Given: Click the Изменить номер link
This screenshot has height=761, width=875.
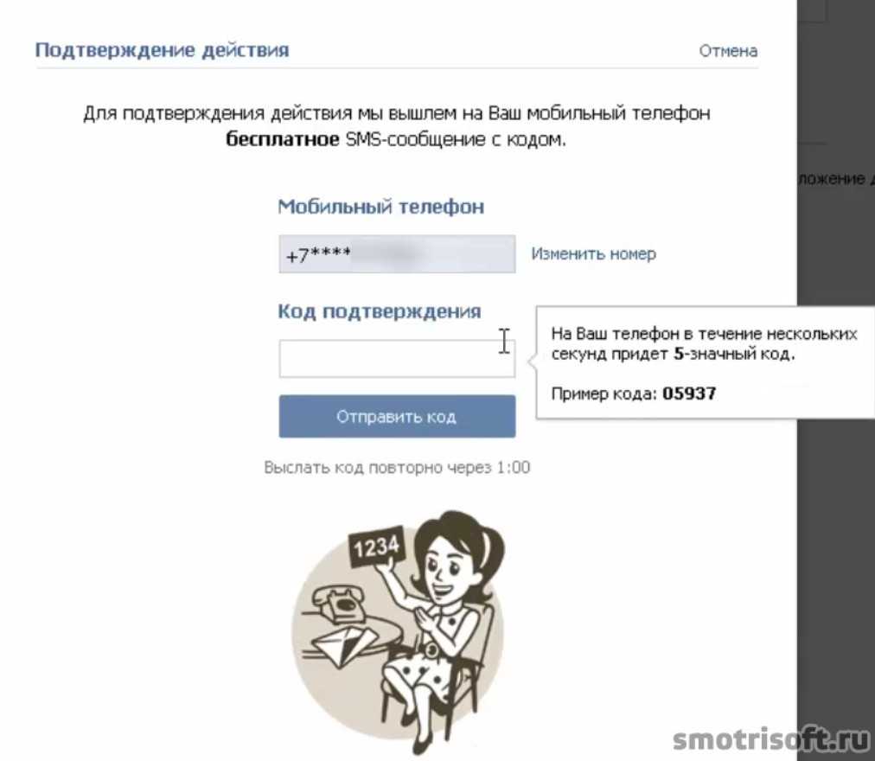Looking at the screenshot, I should click(x=593, y=254).
